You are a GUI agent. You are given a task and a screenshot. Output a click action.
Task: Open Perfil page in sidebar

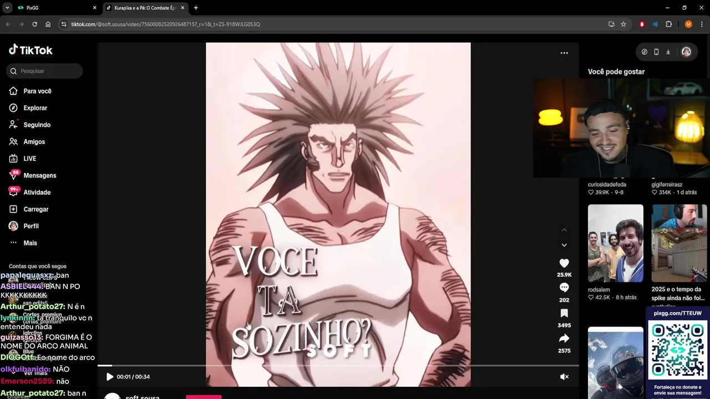(24, 226)
